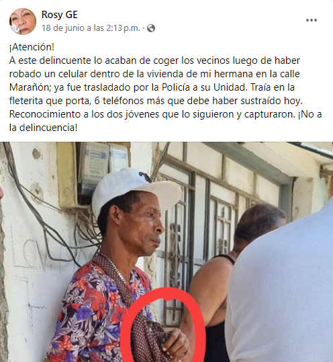Click the ¡Atención! heading line
This screenshot has height=362, width=333.
32,47
